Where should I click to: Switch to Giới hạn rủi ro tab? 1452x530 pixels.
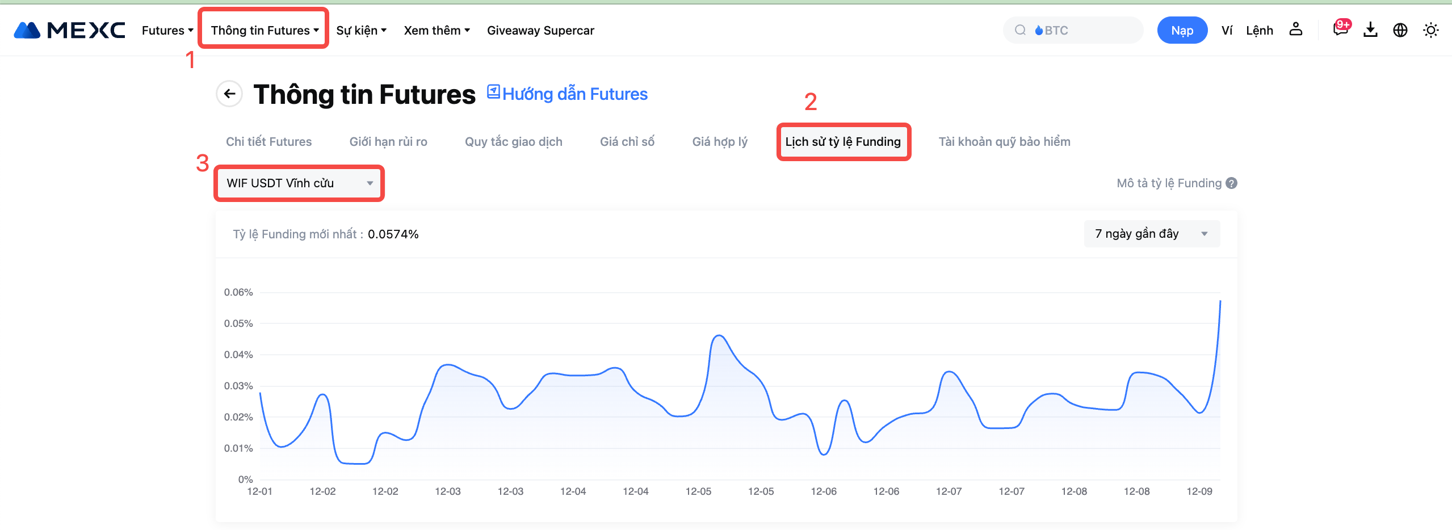(x=388, y=142)
